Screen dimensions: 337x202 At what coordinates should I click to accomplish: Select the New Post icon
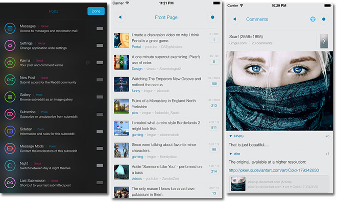(10, 80)
